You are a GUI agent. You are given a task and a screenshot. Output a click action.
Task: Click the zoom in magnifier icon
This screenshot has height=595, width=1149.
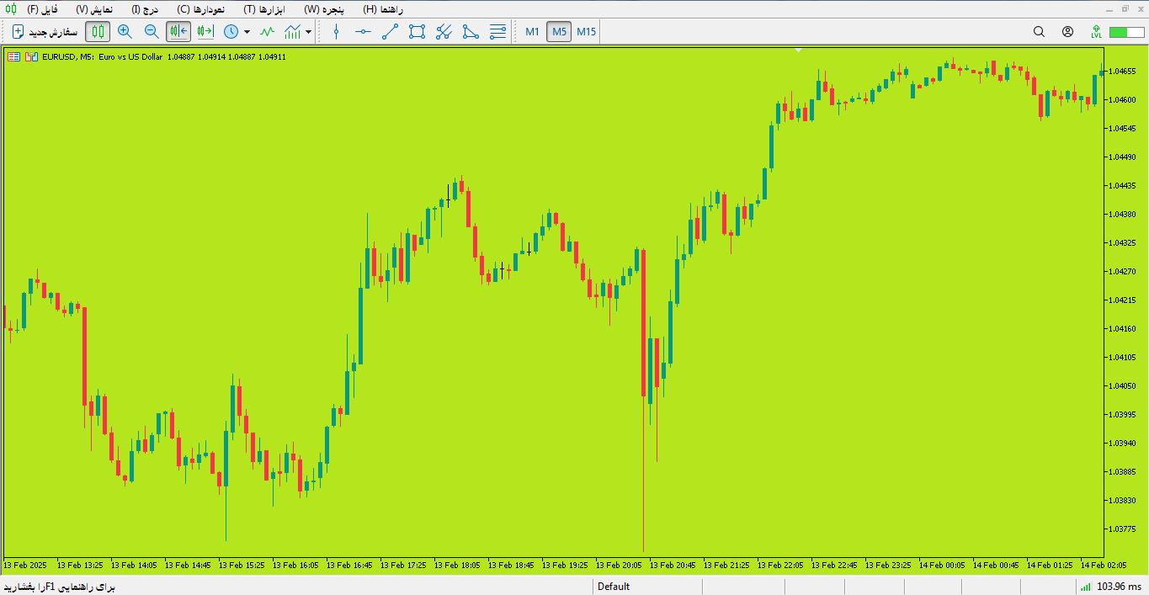click(x=125, y=32)
